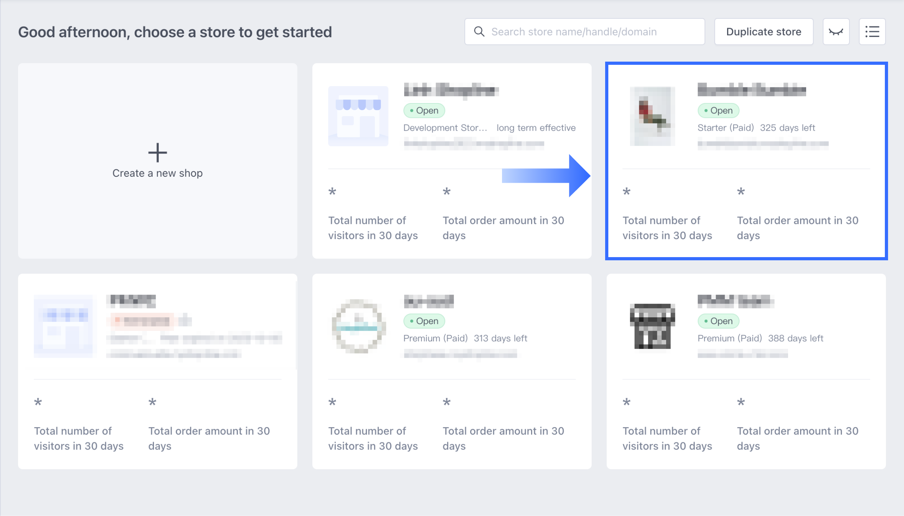Click visitor count asterisk on highlighted store

[x=626, y=192]
